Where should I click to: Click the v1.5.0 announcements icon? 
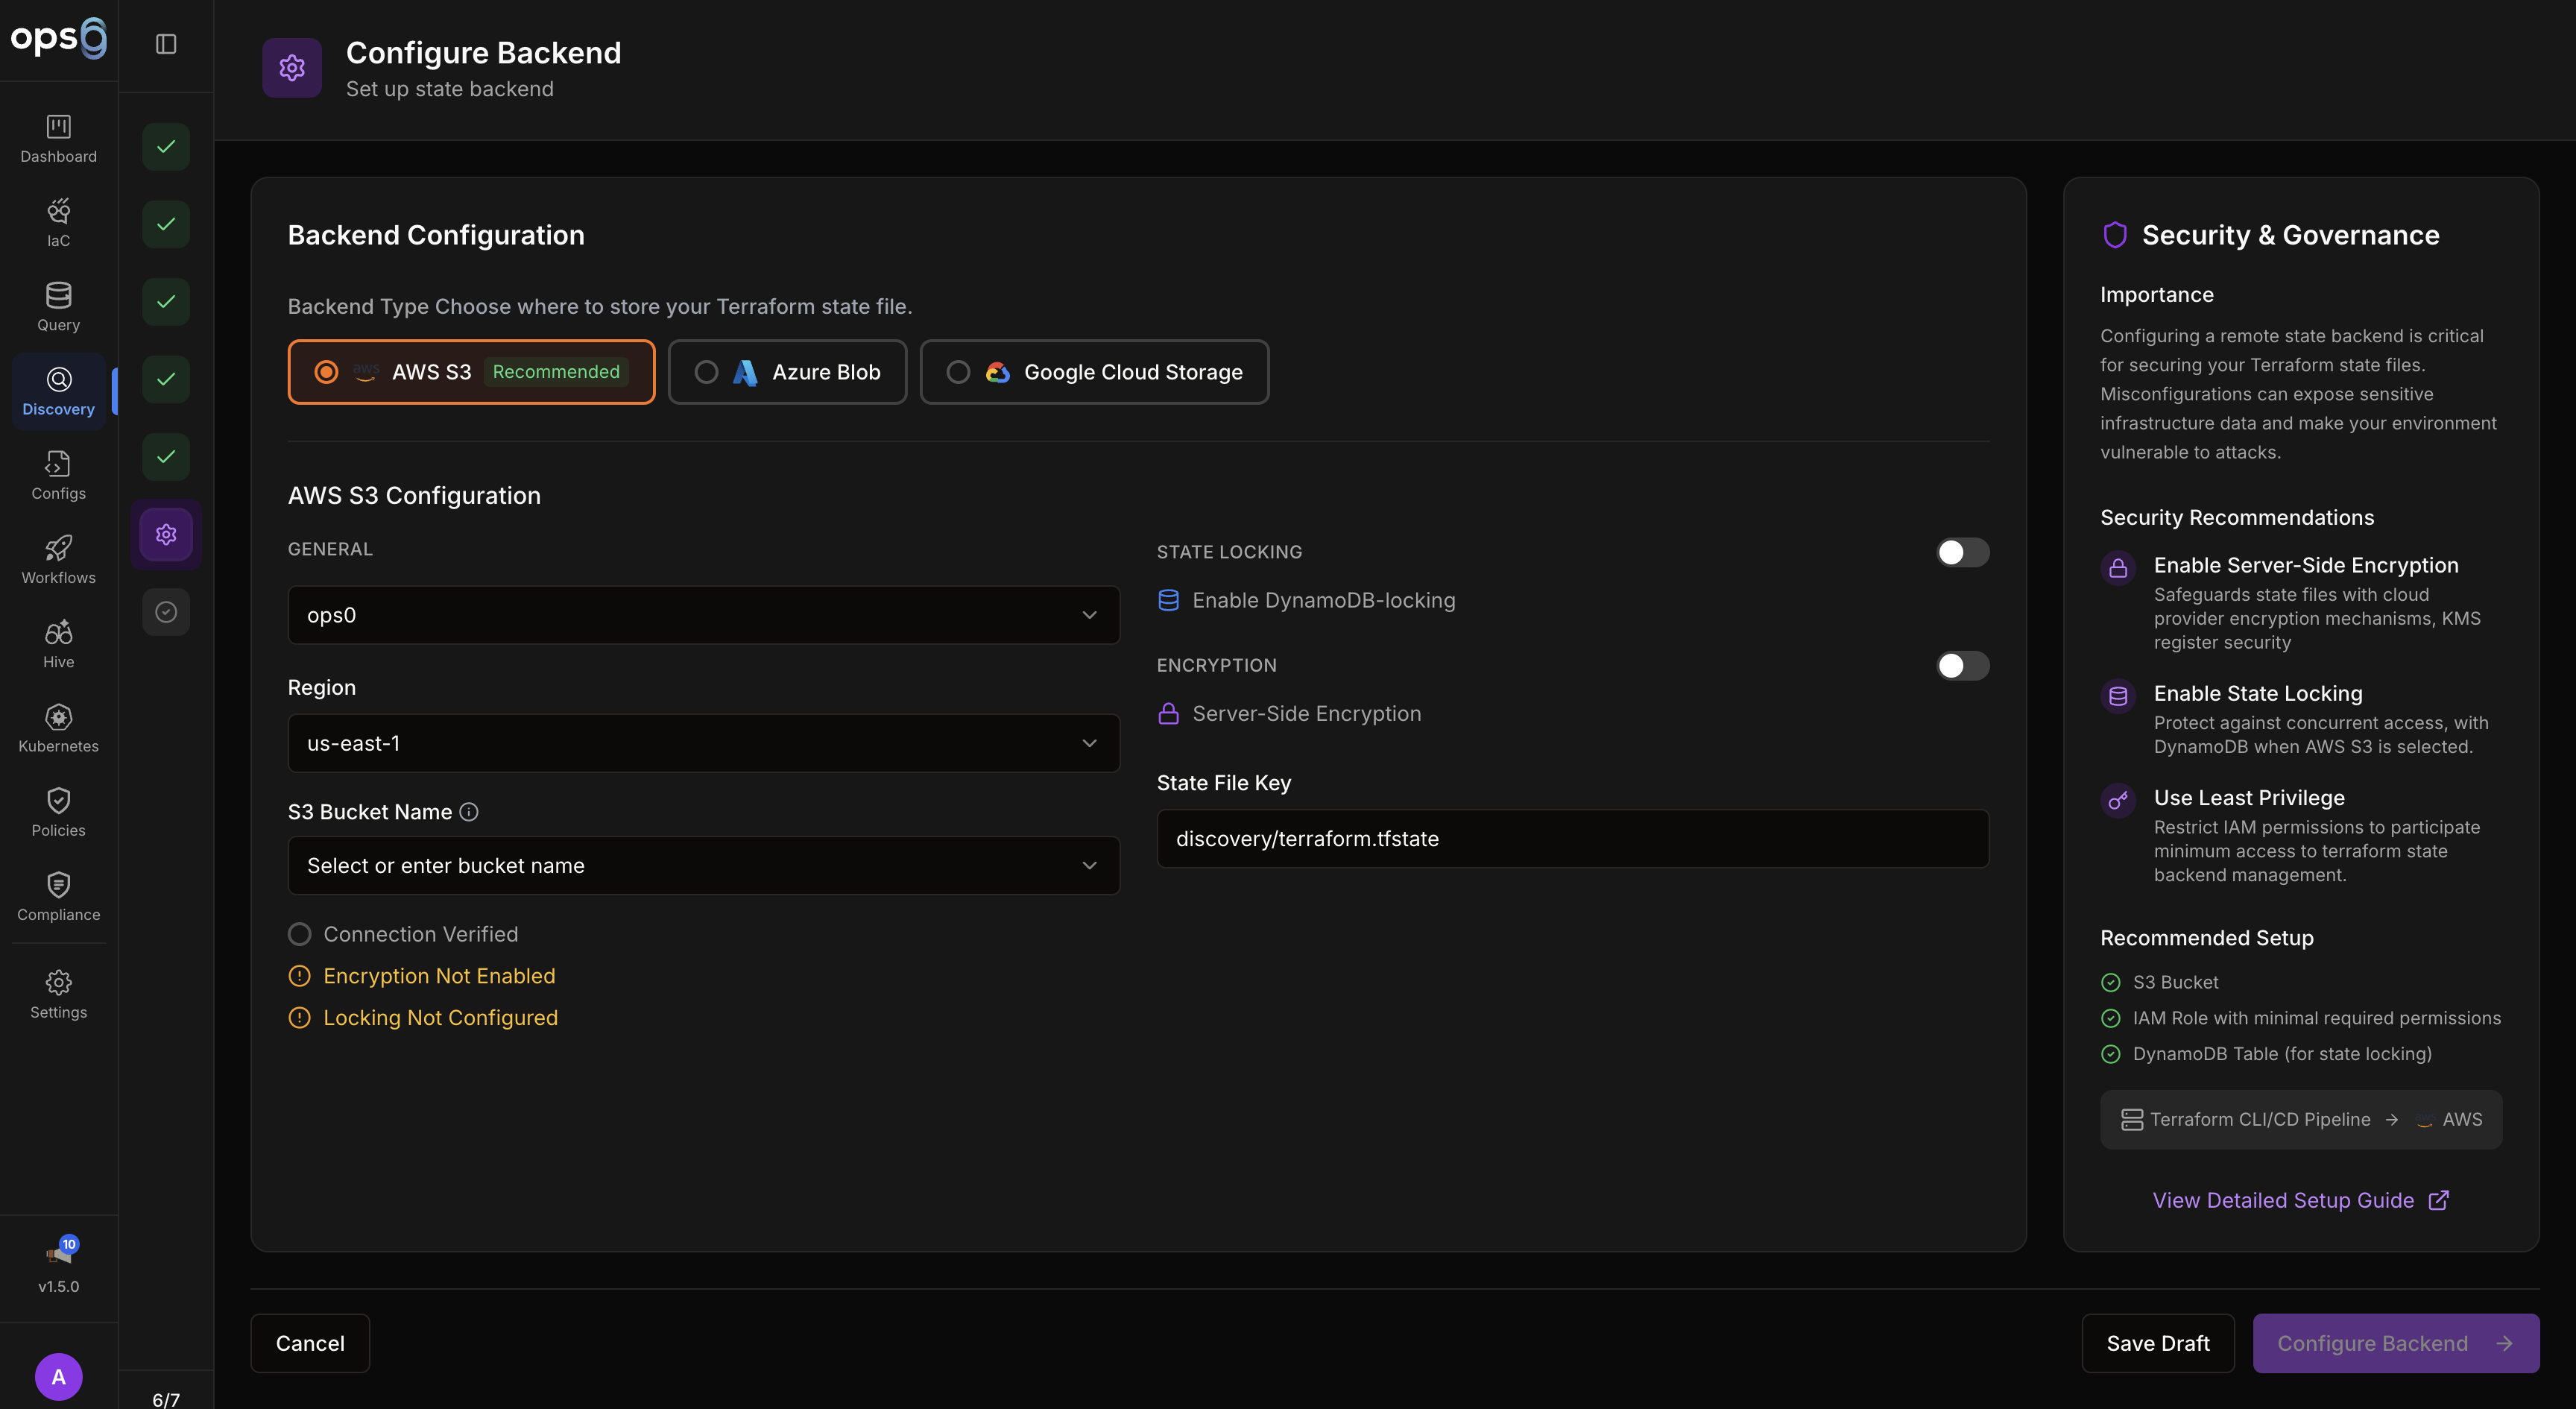pyautogui.click(x=58, y=1254)
